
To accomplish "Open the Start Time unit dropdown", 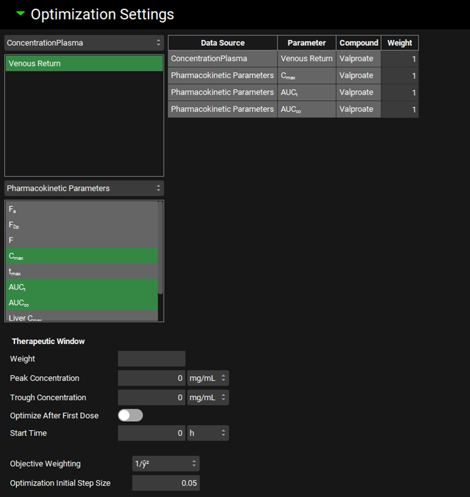I will pos(208,433).
